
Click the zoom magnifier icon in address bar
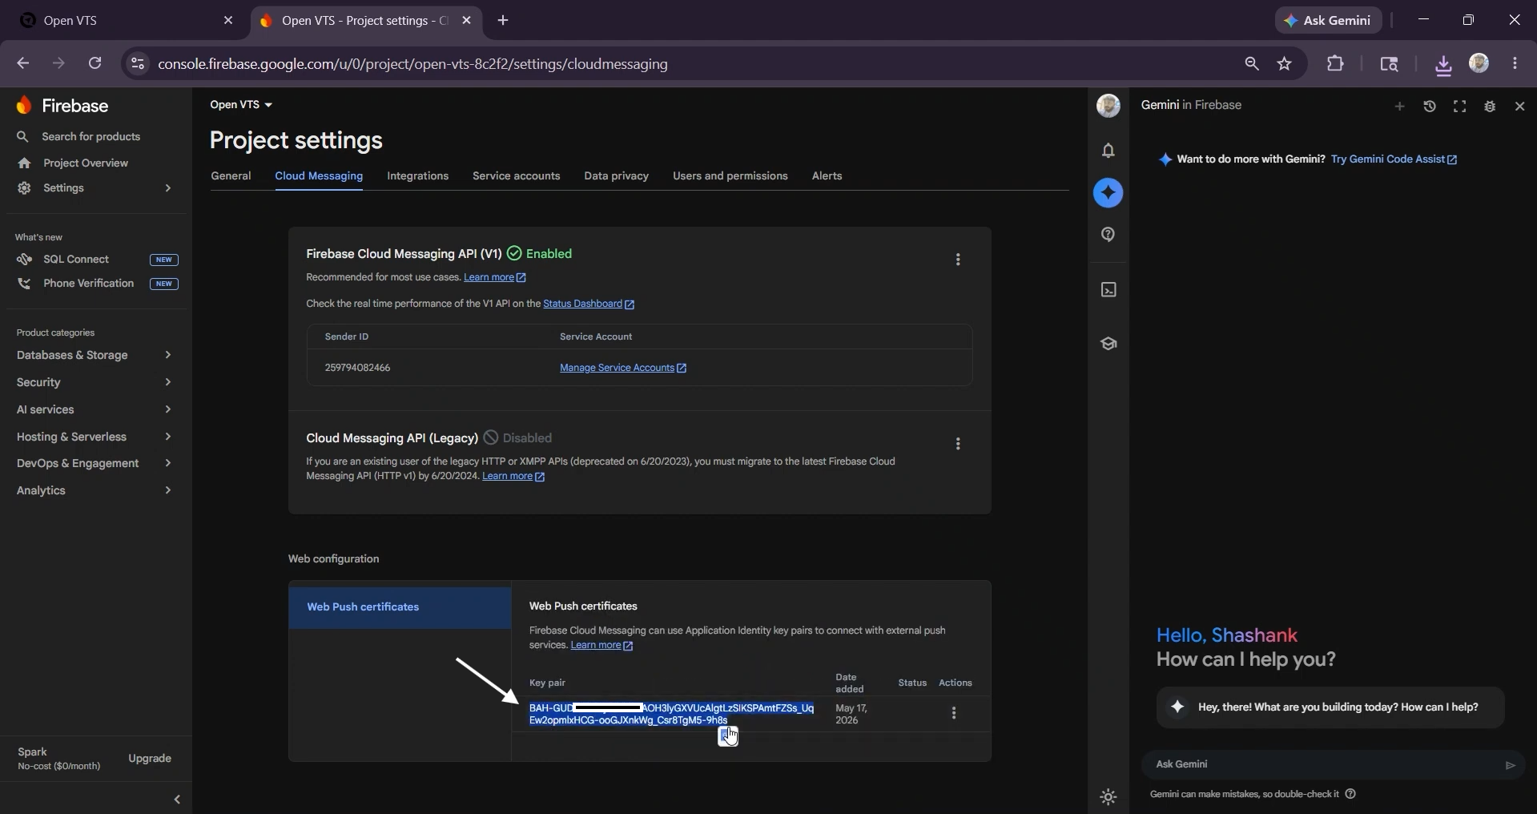[1252, 64]
